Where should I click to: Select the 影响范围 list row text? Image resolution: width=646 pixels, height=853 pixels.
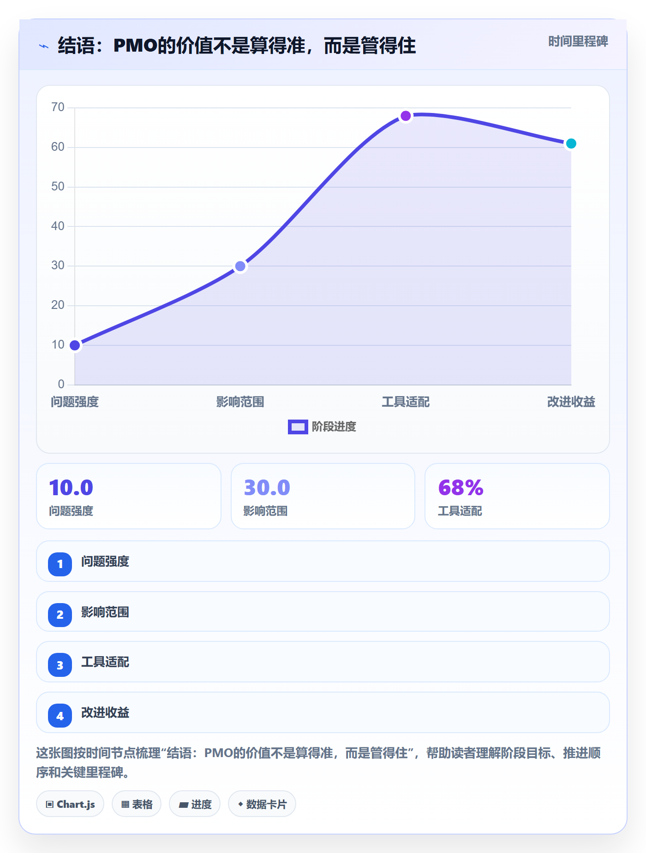click(105, 612)
